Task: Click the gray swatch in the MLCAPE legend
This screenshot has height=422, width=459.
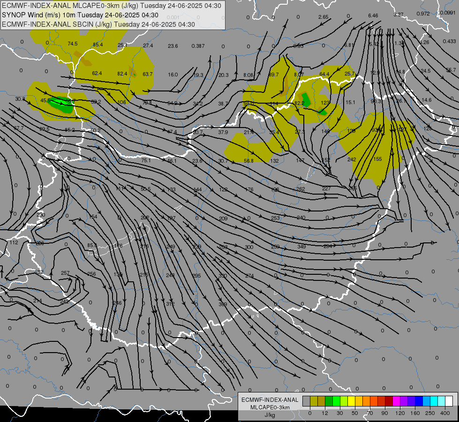Action: coord(306,401)
